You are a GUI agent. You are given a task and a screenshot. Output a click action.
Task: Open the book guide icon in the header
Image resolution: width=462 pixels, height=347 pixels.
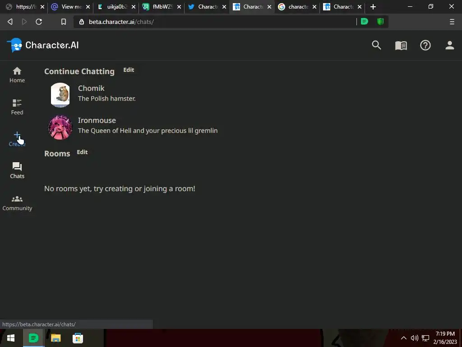401,46
